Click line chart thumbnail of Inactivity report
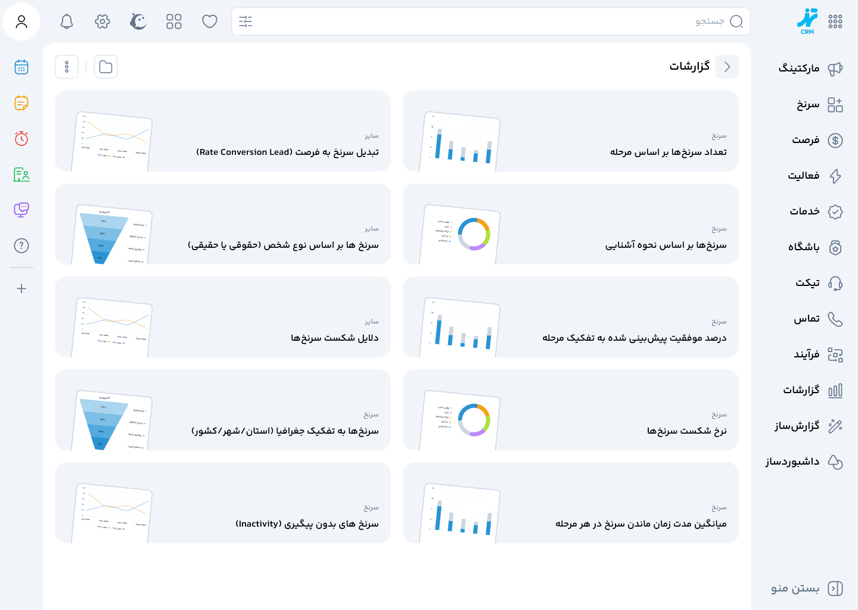This screenshot has width=858, height=610. point(111,513)
